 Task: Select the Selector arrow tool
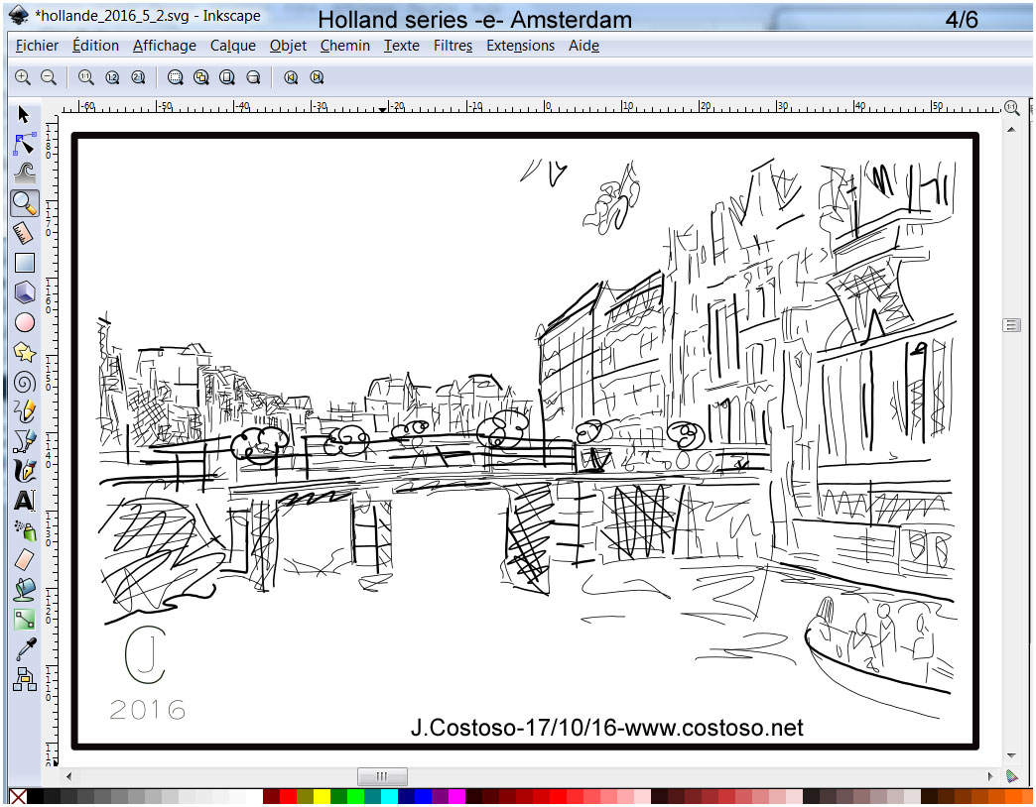point(24,115)
